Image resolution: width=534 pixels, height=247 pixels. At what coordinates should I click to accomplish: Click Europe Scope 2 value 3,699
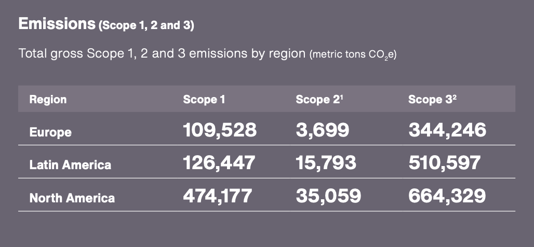coord(322,130)
